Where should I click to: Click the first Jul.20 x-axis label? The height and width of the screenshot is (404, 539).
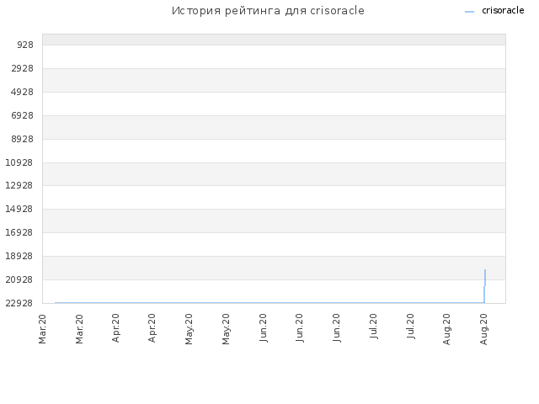point(374,327)
